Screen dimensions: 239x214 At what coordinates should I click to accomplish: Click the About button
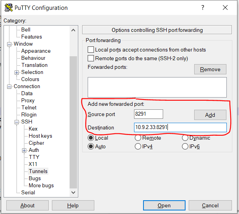[28, 205]
